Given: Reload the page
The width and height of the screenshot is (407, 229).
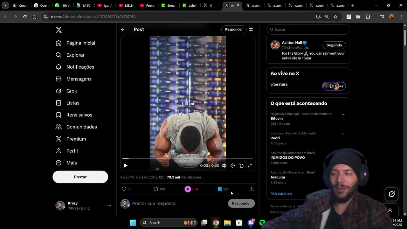Looking at the screenshot, I should click(25, 17).
